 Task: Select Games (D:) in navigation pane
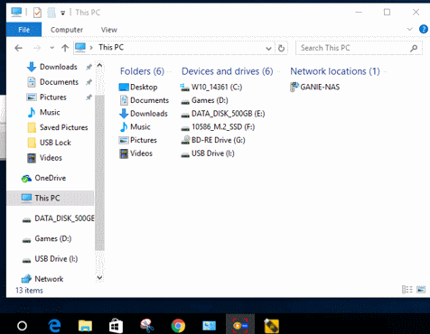(x=47, y=238)
